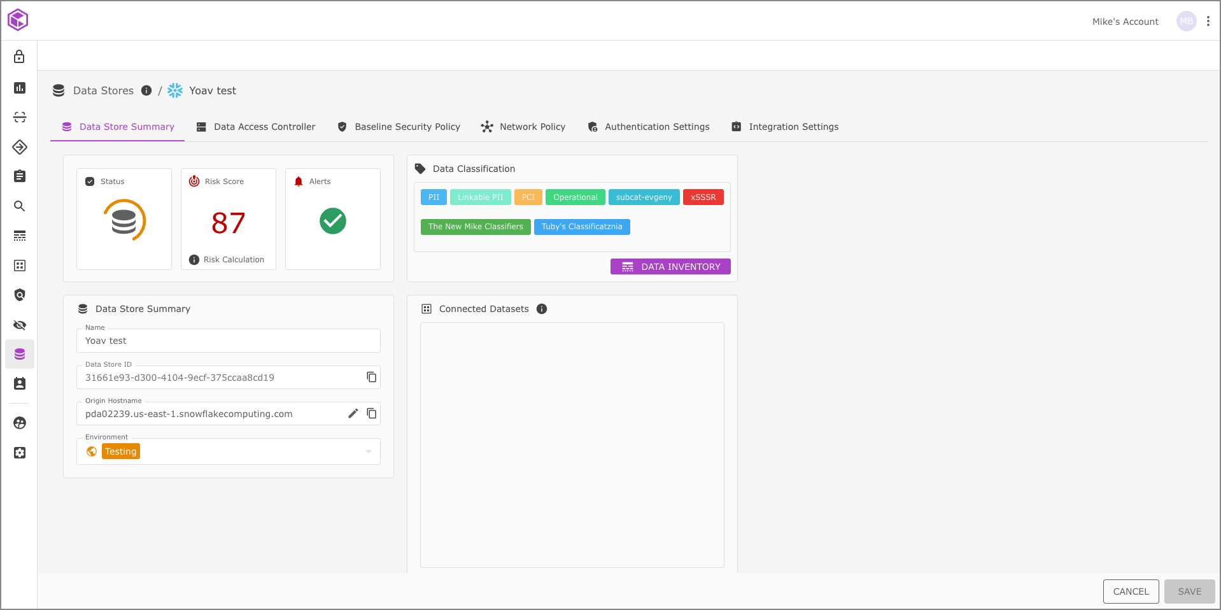The width and height of the screenshot is (1221, 610).
Task: Open info icon next to Data Stores
Action: click(x=146, y=90)
